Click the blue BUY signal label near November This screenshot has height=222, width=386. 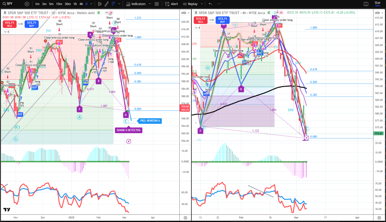pos(20,114)
